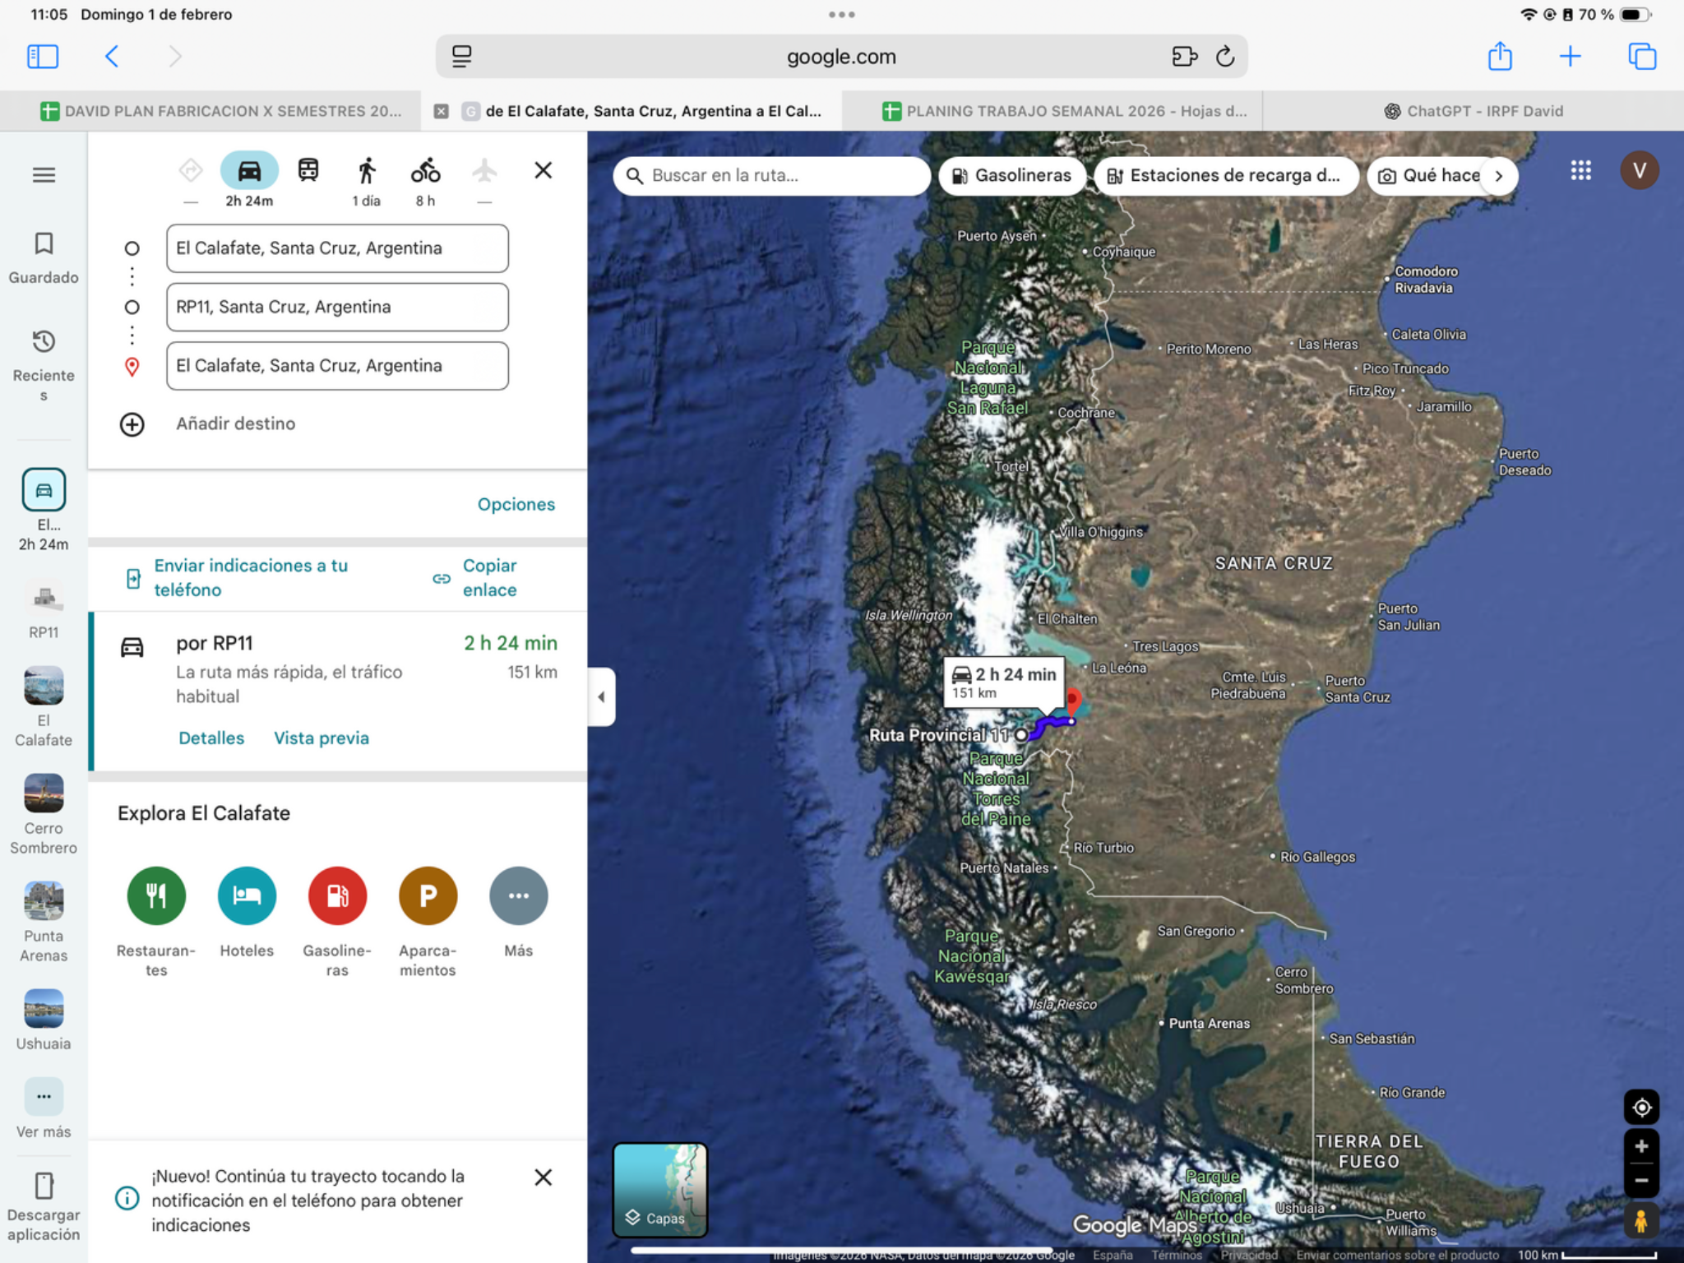Edit the RP11 waypoint field
This screenshot has height=1263, width=1684.
pos(337,307)
